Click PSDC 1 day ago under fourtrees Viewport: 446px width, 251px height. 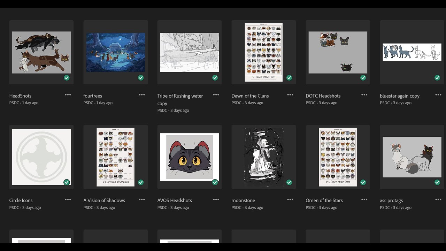click(98, 103)
